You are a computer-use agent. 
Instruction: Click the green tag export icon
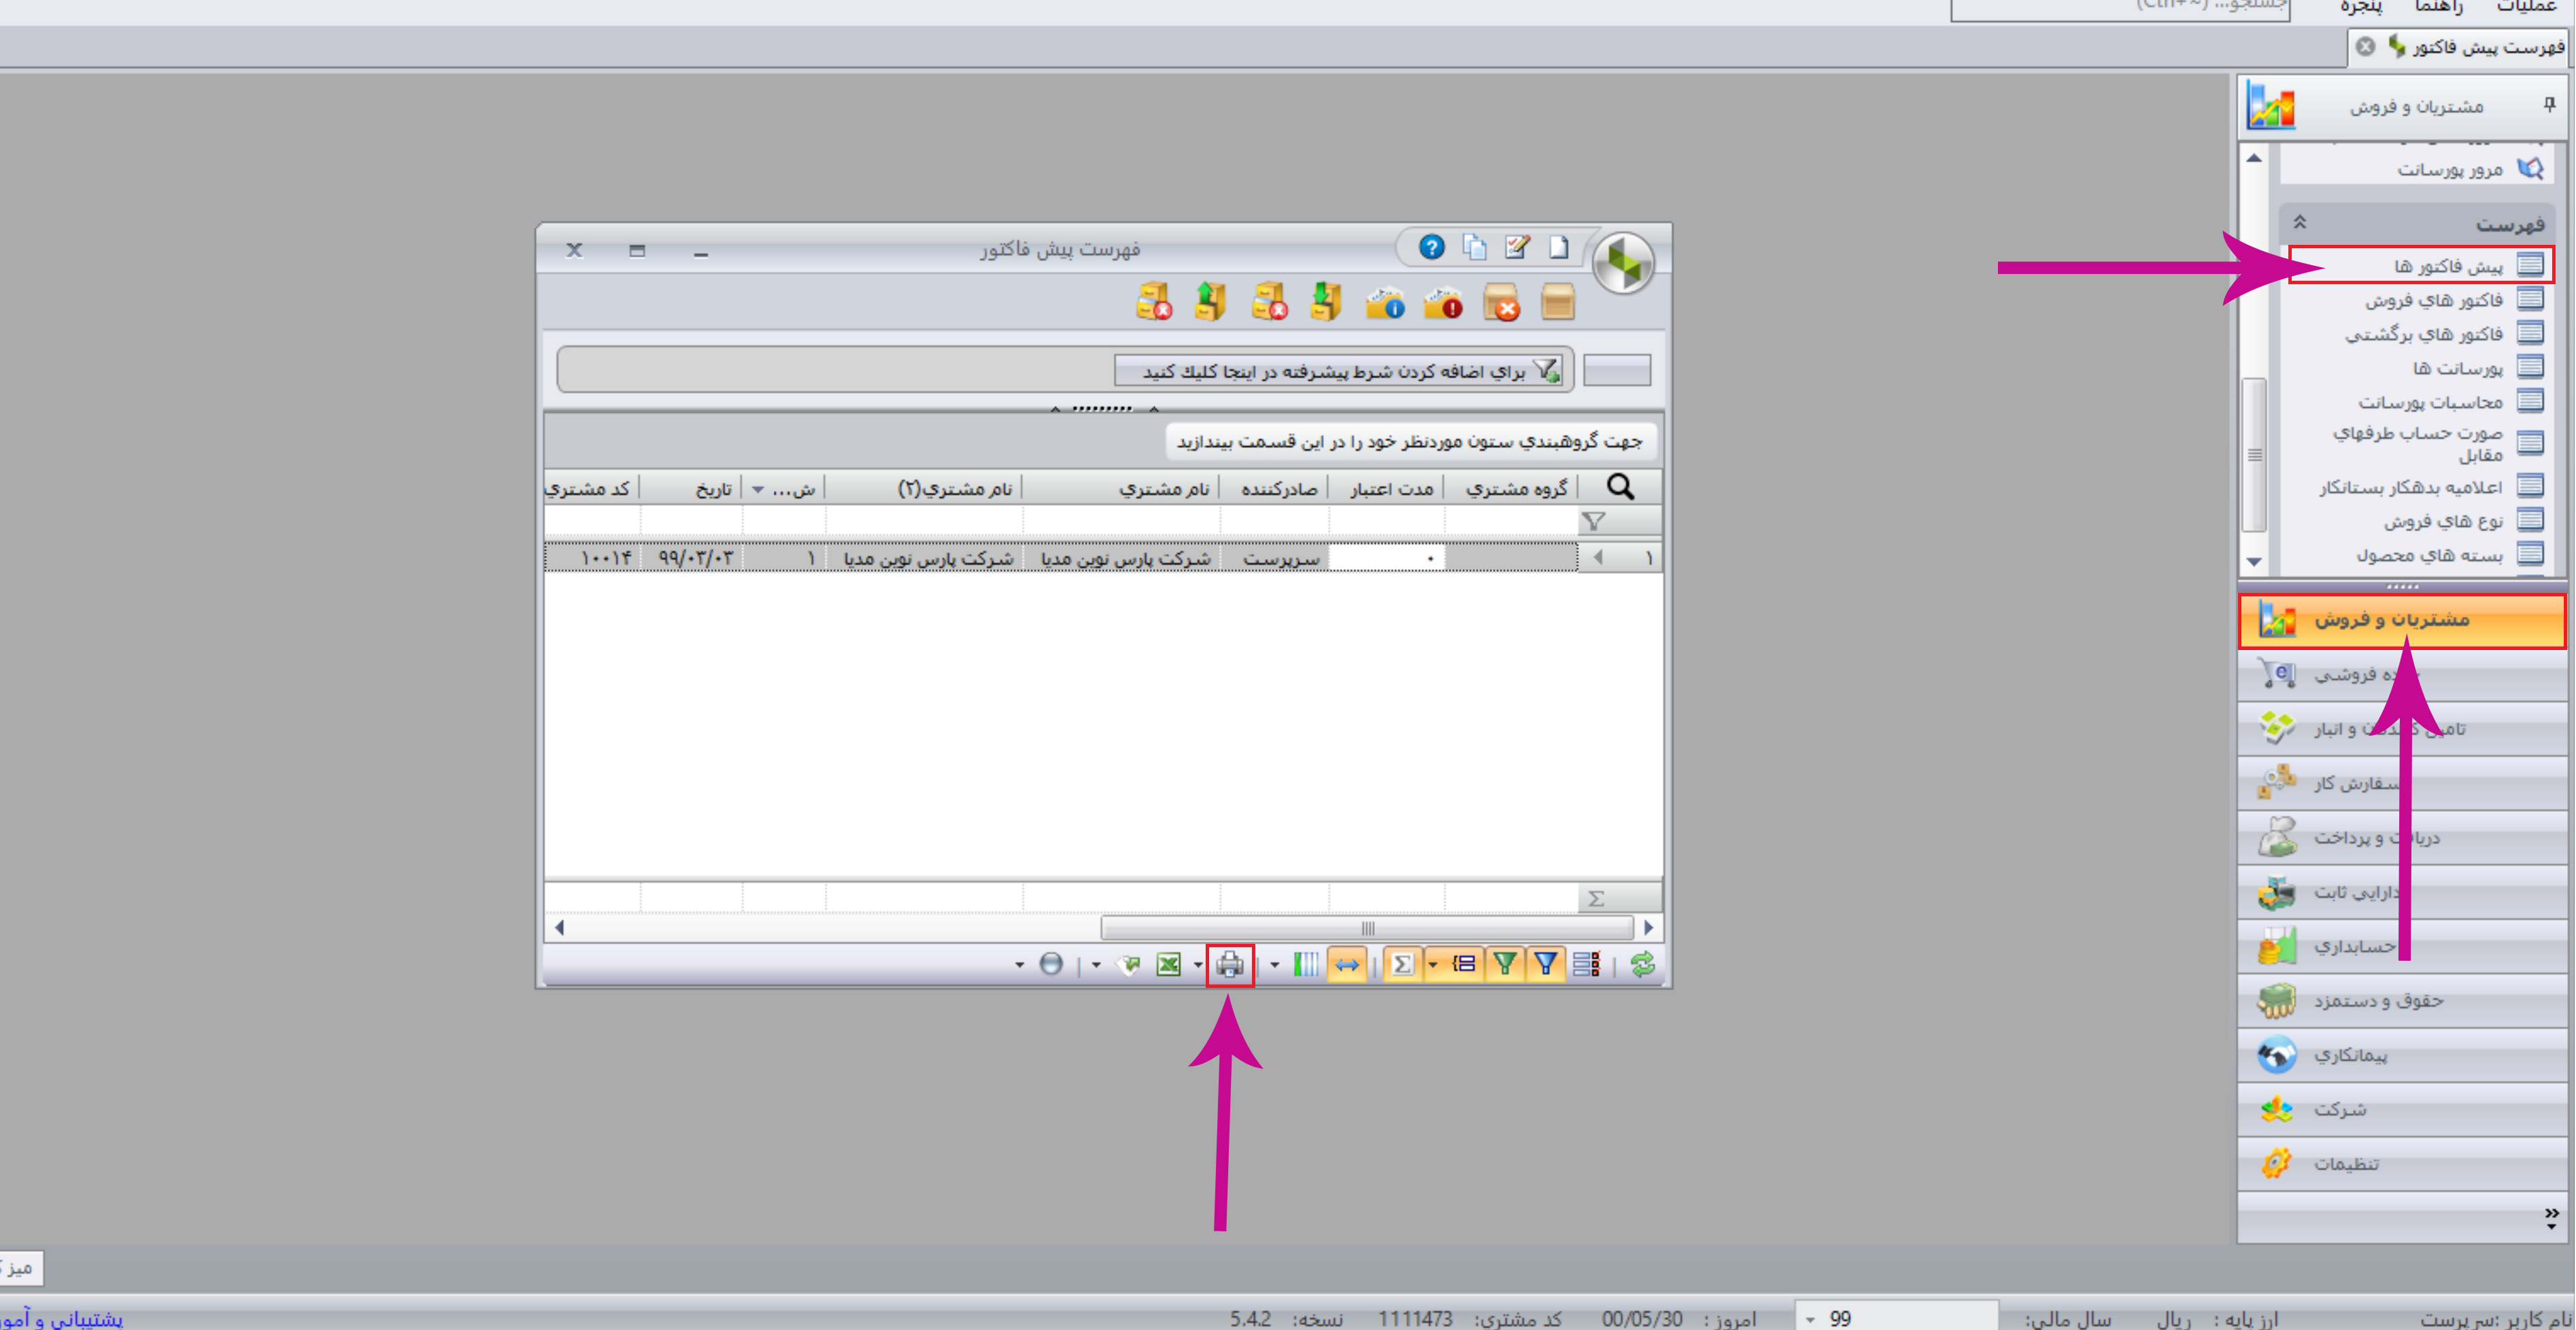1128,965
